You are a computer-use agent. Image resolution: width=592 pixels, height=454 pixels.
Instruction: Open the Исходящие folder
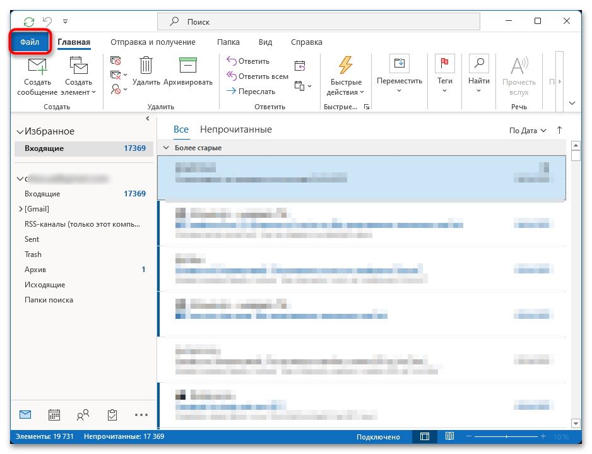[x=45, y=284]
